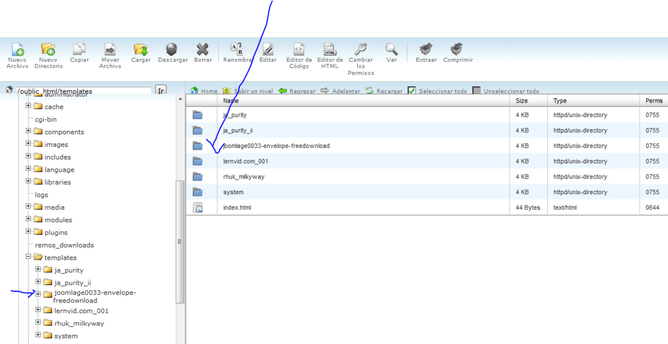Click the Comprimir toolbar icon

point(457,49)
